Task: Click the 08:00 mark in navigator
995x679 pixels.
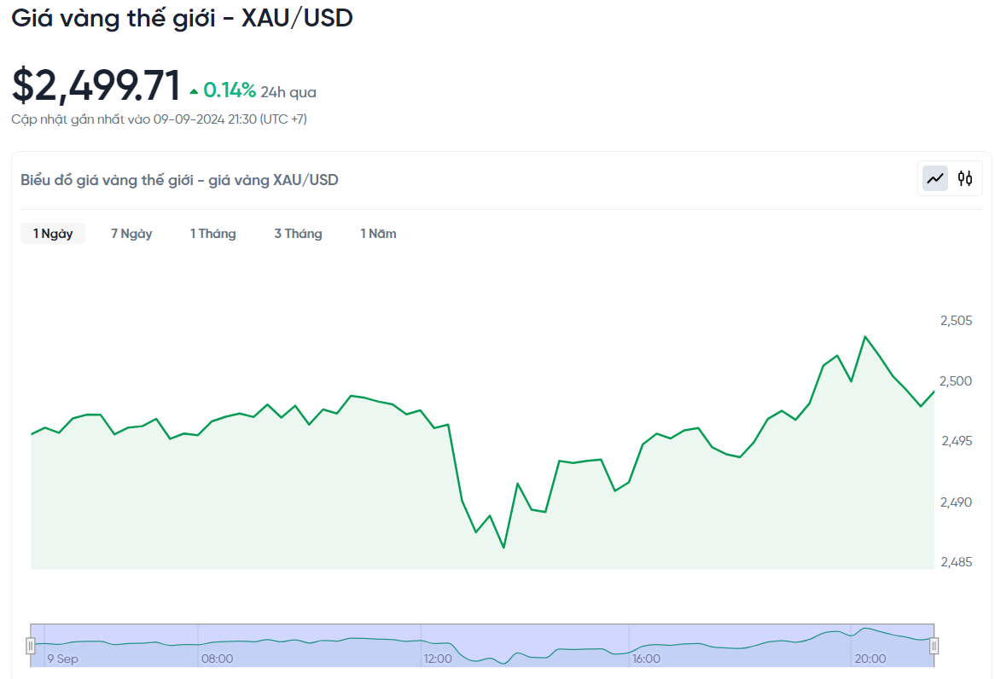Action: [x=217, y=659]
